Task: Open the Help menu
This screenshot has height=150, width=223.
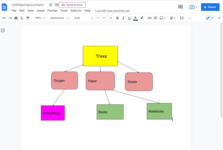Action: click(x=88, y=11)
